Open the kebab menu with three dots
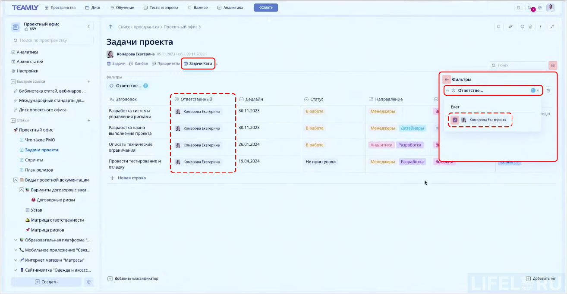 541,27
